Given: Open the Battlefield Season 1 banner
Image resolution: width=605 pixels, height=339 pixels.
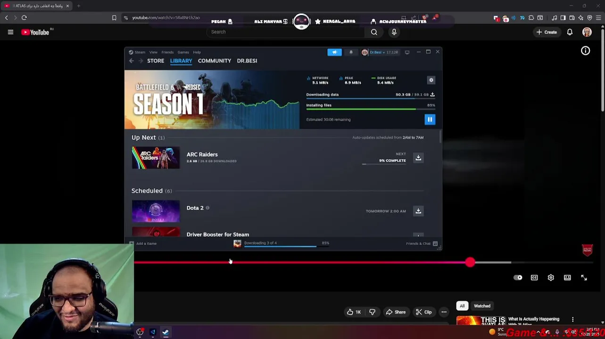Looking at the screenshot, I should tap(212, 99).
